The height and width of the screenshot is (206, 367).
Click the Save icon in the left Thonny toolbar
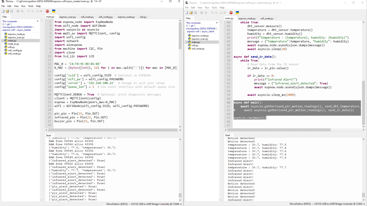click(12, 11)
